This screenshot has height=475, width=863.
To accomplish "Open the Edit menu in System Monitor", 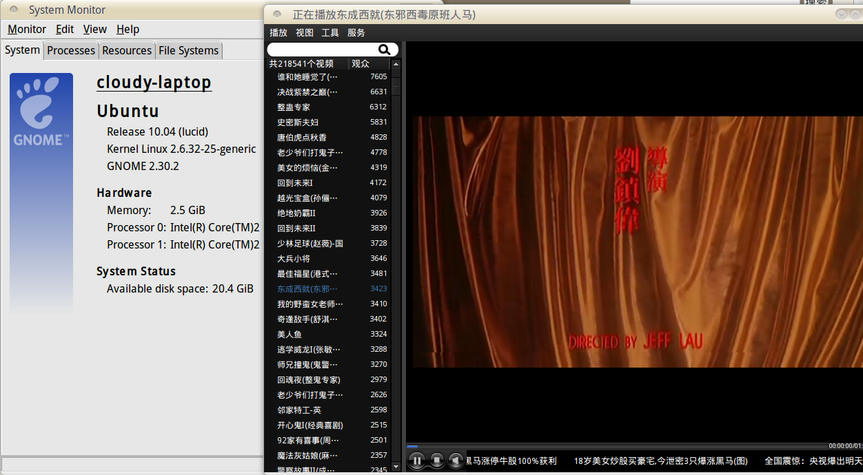I will [x=65, y=29].
